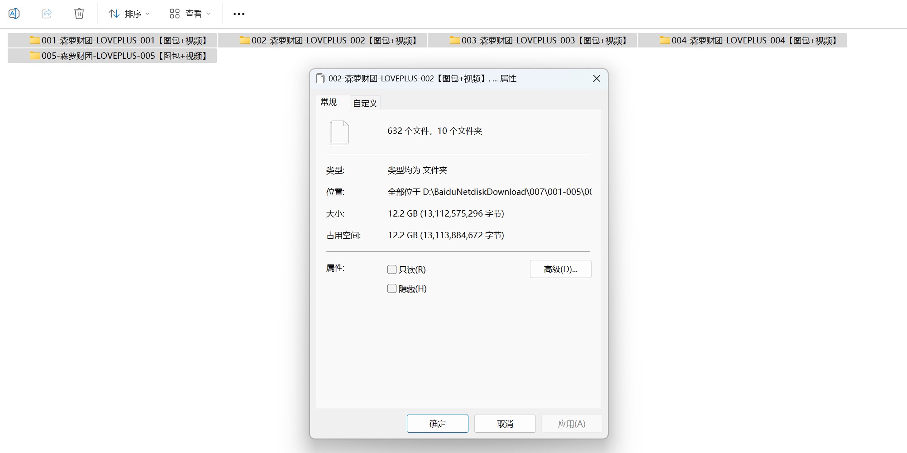
Task: Click the folder icon of 005-森萝财团-LOVEPLUS-005
Action: tap(34, 56)
